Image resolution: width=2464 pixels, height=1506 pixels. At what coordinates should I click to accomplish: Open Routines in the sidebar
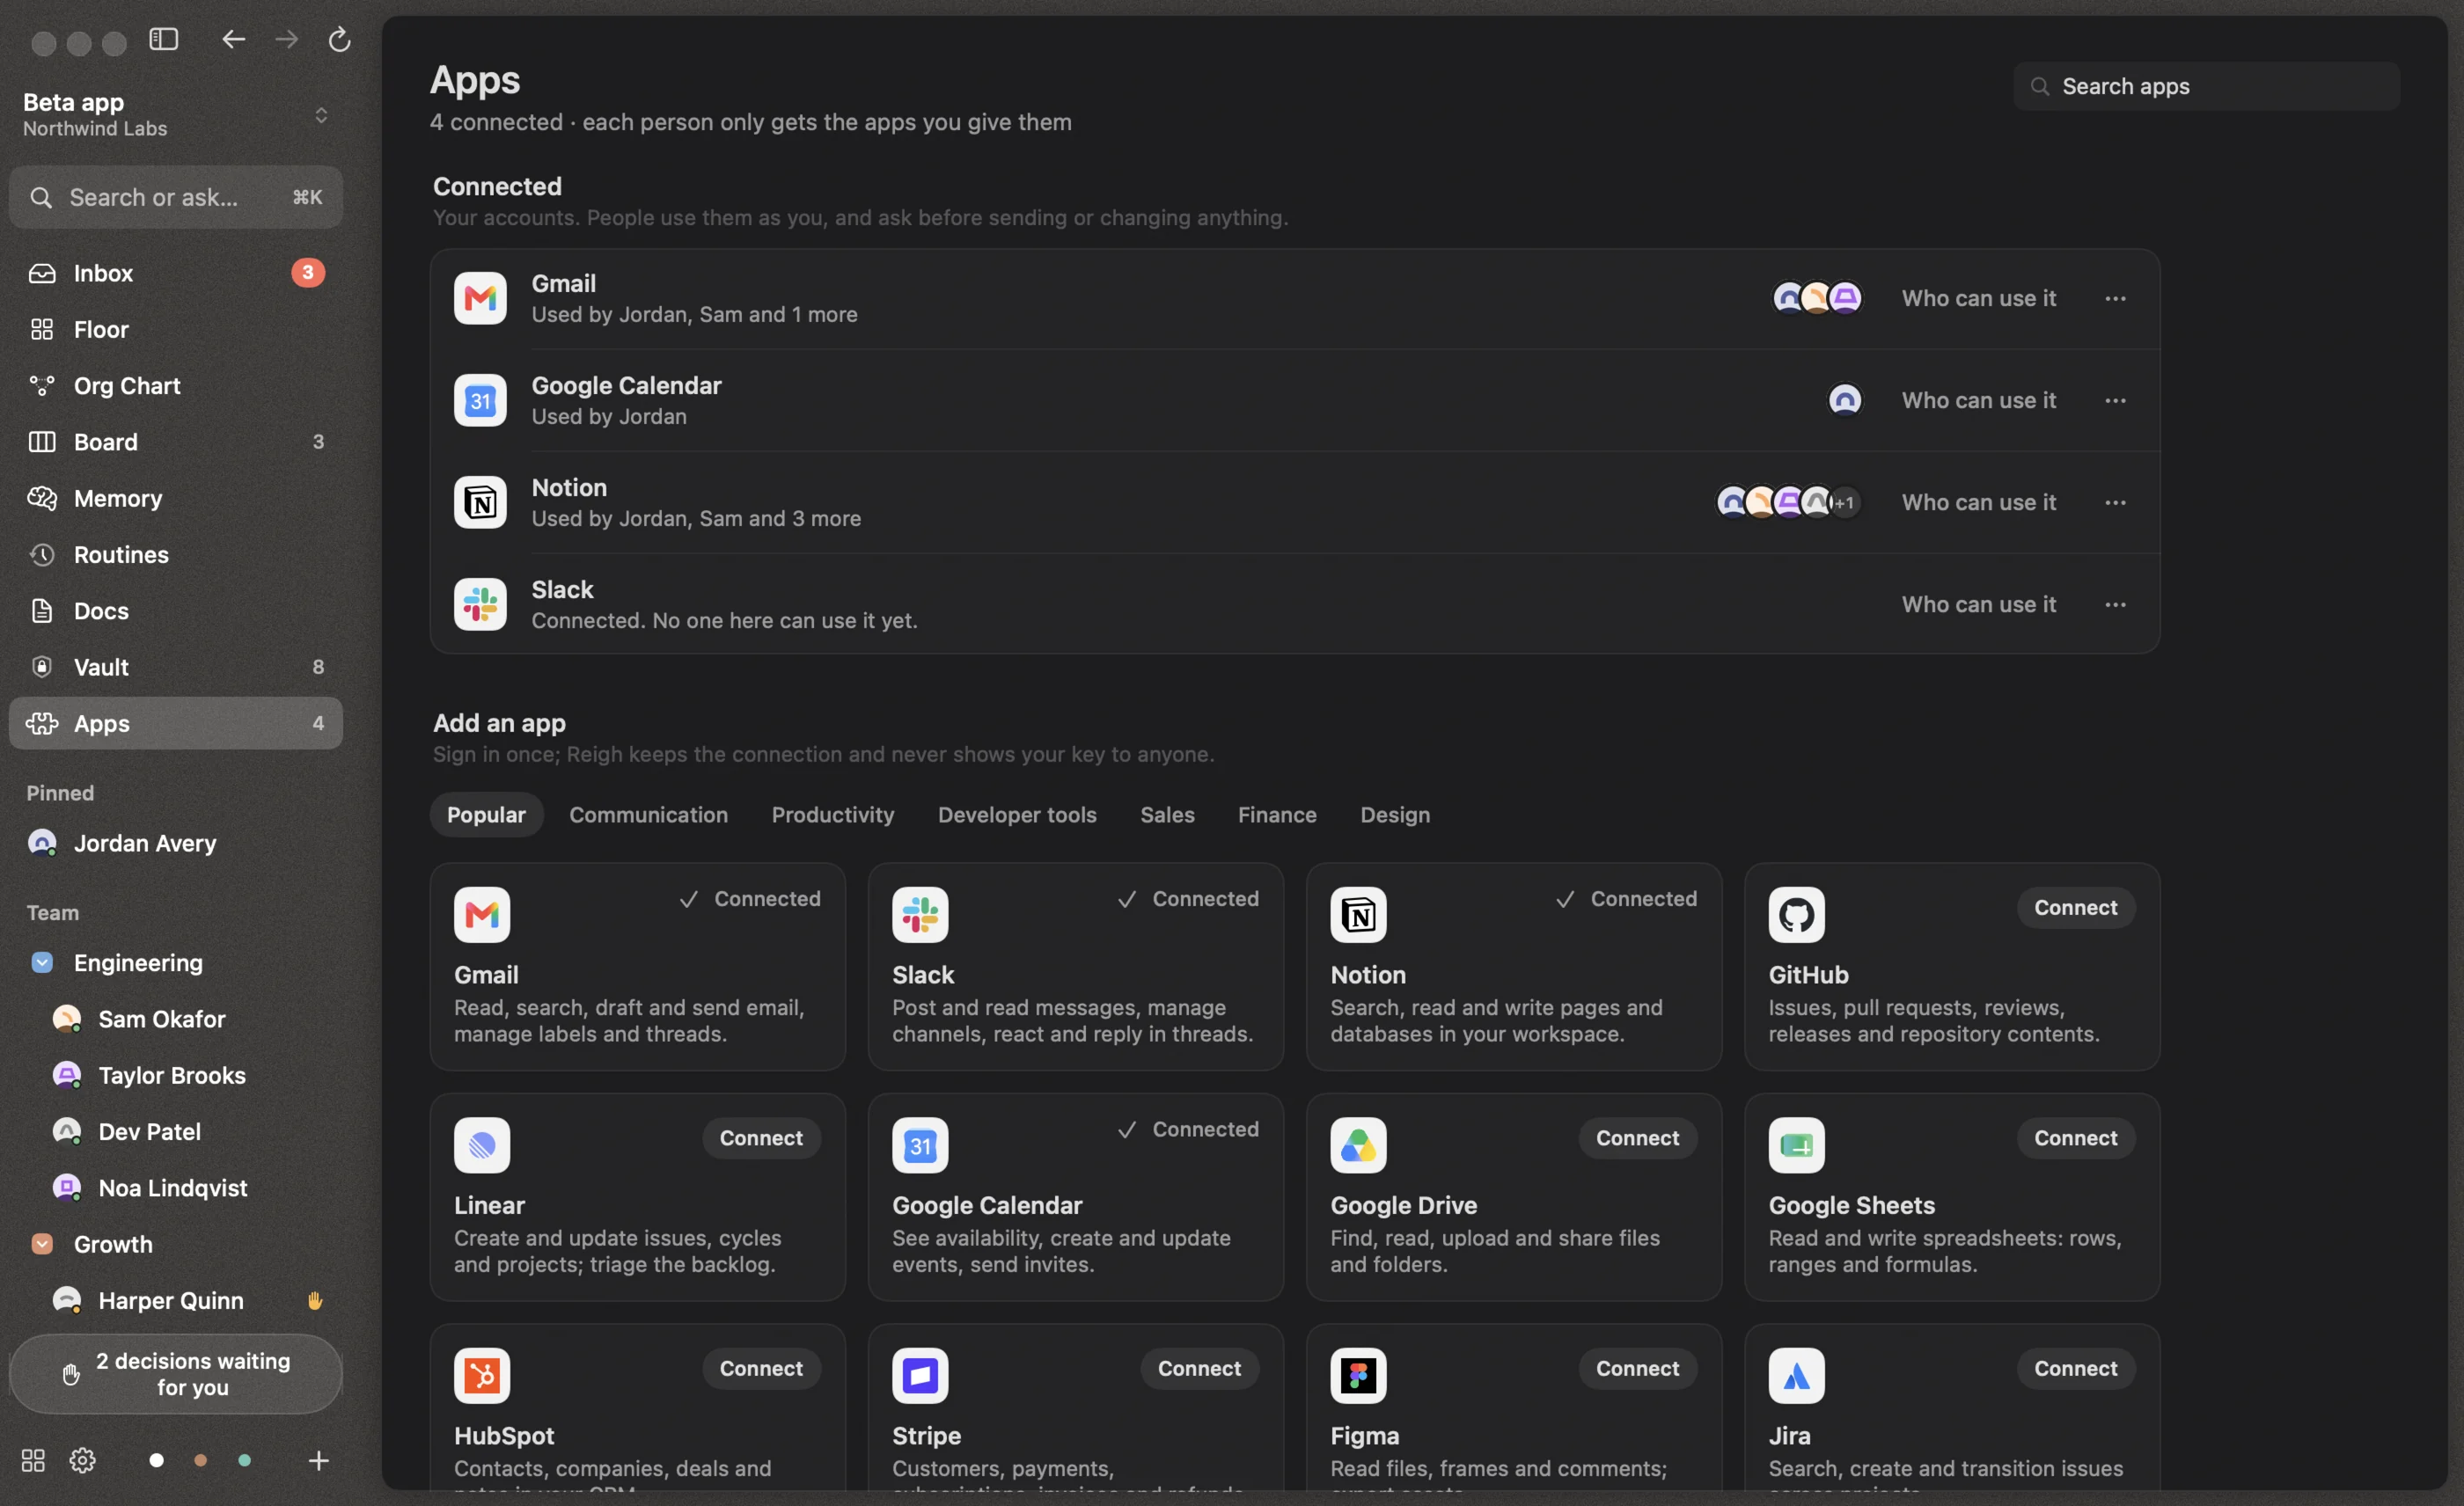click(176, 554)
